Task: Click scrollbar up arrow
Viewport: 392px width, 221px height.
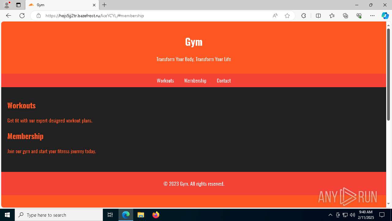Action: coord(388,25)
